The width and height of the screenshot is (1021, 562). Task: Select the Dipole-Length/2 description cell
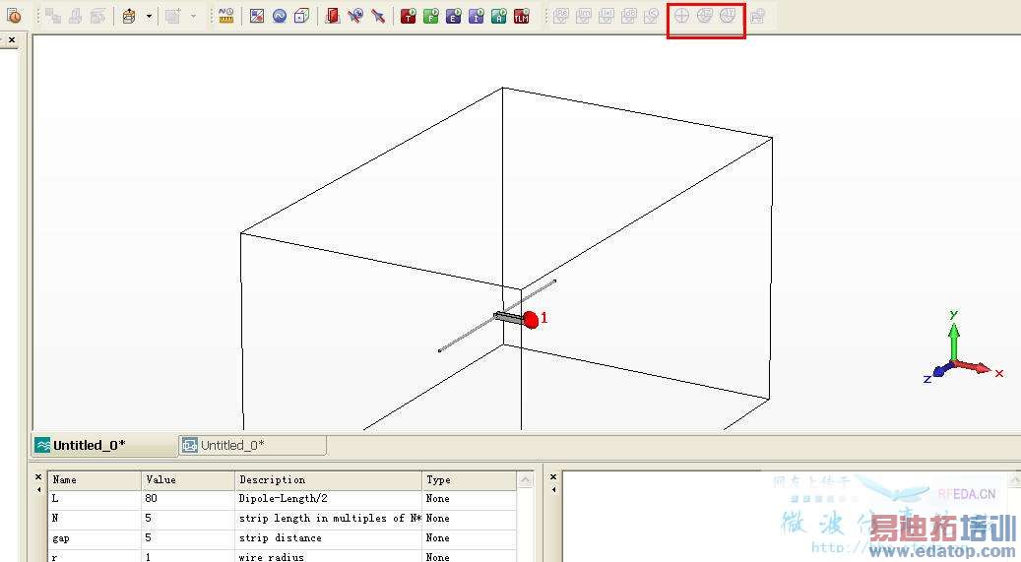tap(328, 499)
